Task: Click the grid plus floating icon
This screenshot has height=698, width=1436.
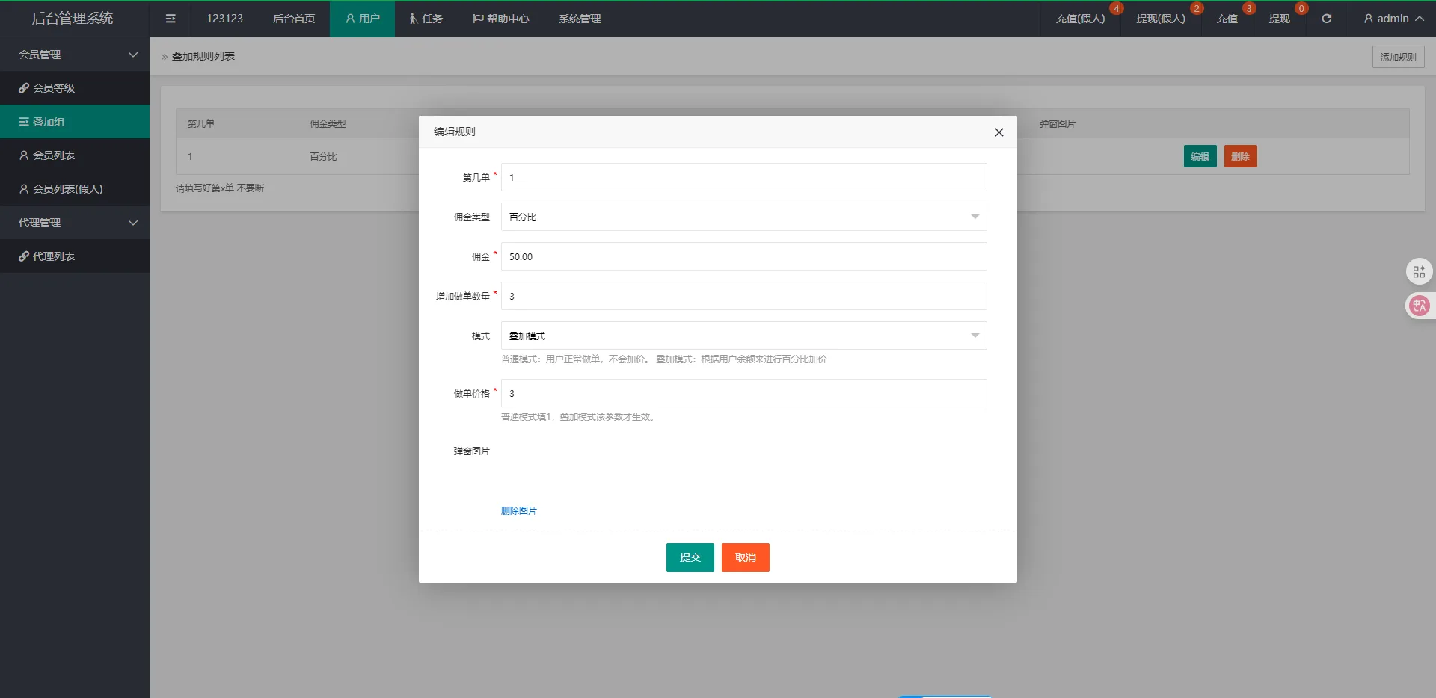Action: (x=1419, y=272)
